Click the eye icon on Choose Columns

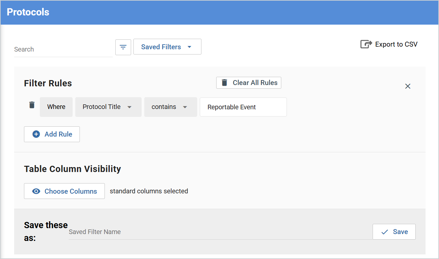click(36, 191)
